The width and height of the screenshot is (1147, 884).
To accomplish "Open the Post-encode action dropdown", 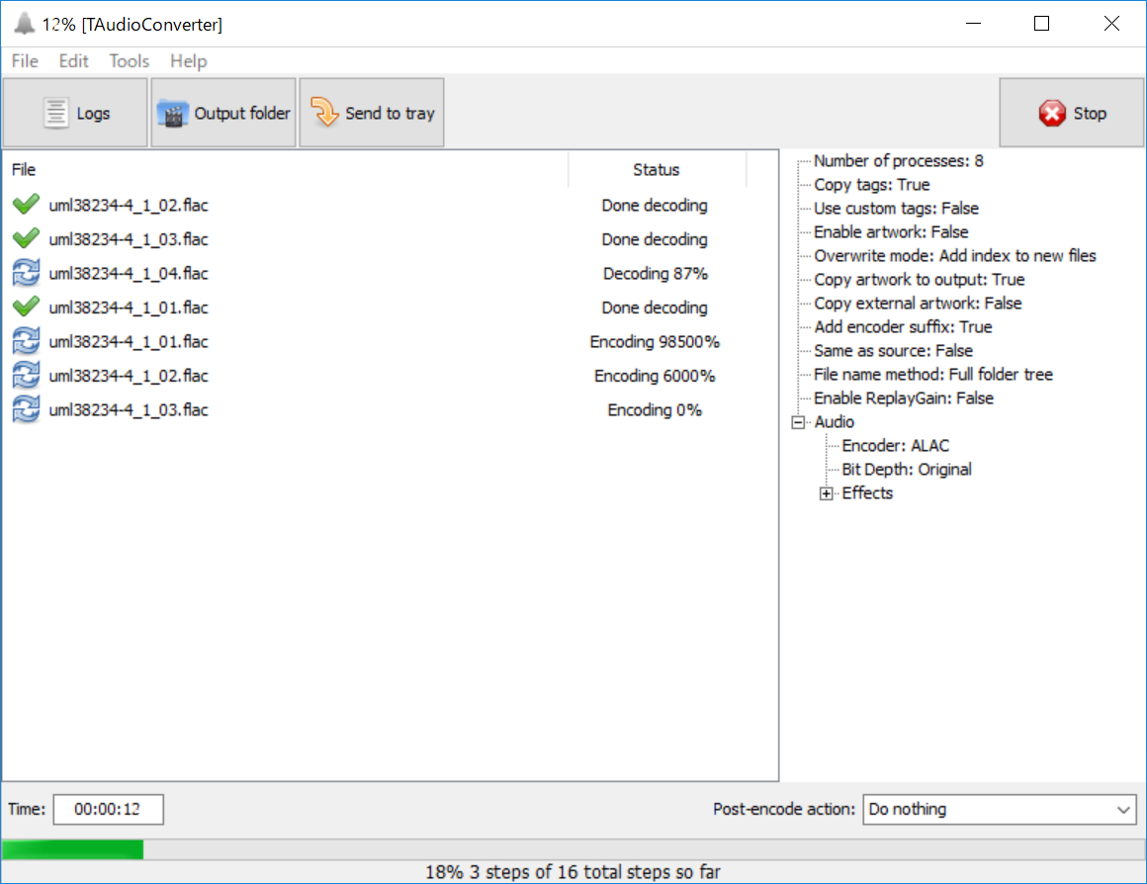I will 1000,810.
